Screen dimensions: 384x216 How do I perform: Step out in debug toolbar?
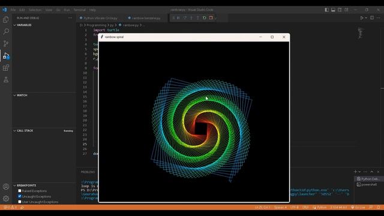point(197,18)
